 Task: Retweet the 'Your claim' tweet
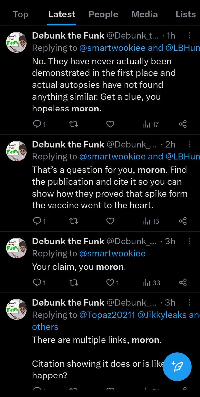point(74,283)
